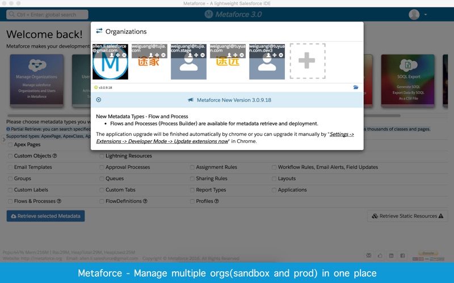Tick the Queues checkbox
The image size is (454, 283).
point(102,179)
